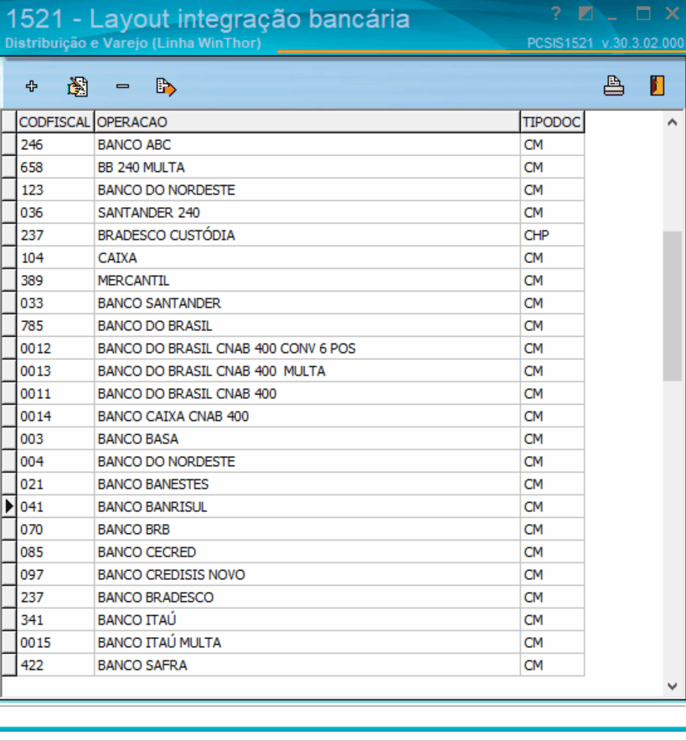Select row SANTANDER 240
This screenshot has width=686, height=741.
300,213
